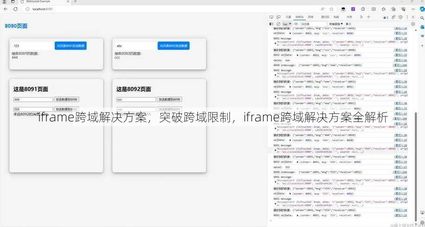The width and height of the screenshot is (425, 227).
Task: Toggle the console sidebar icon
Action: pyautogui.click(x=271, y=24)
